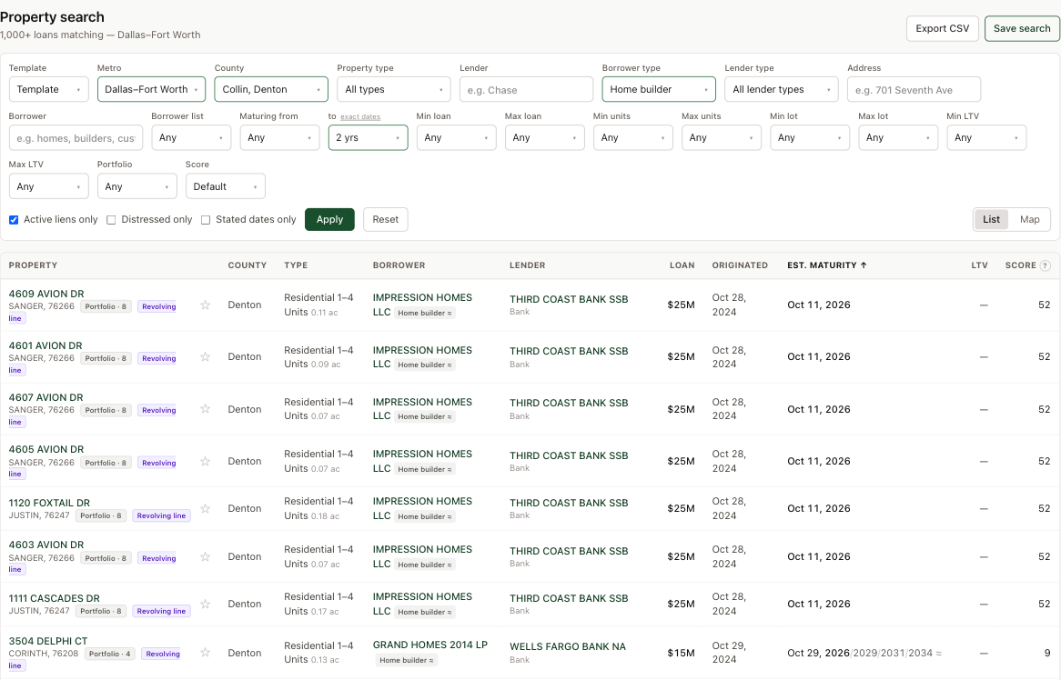
Task: Click Revolving line tag on 1111 CASCADES DR
Action: point(161,611)
